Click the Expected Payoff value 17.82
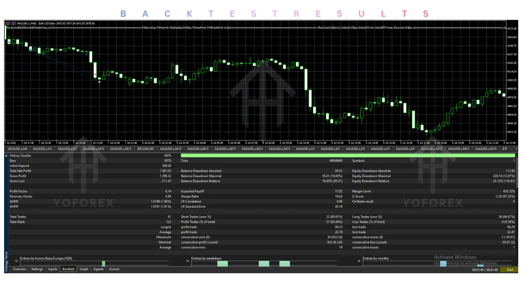This screenshot has height=294, width=524. (339, 191)
